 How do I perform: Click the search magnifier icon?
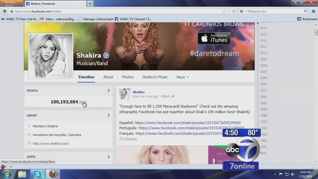305,11
